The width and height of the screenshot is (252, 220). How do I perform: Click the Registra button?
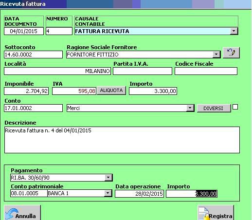[216, 213]
